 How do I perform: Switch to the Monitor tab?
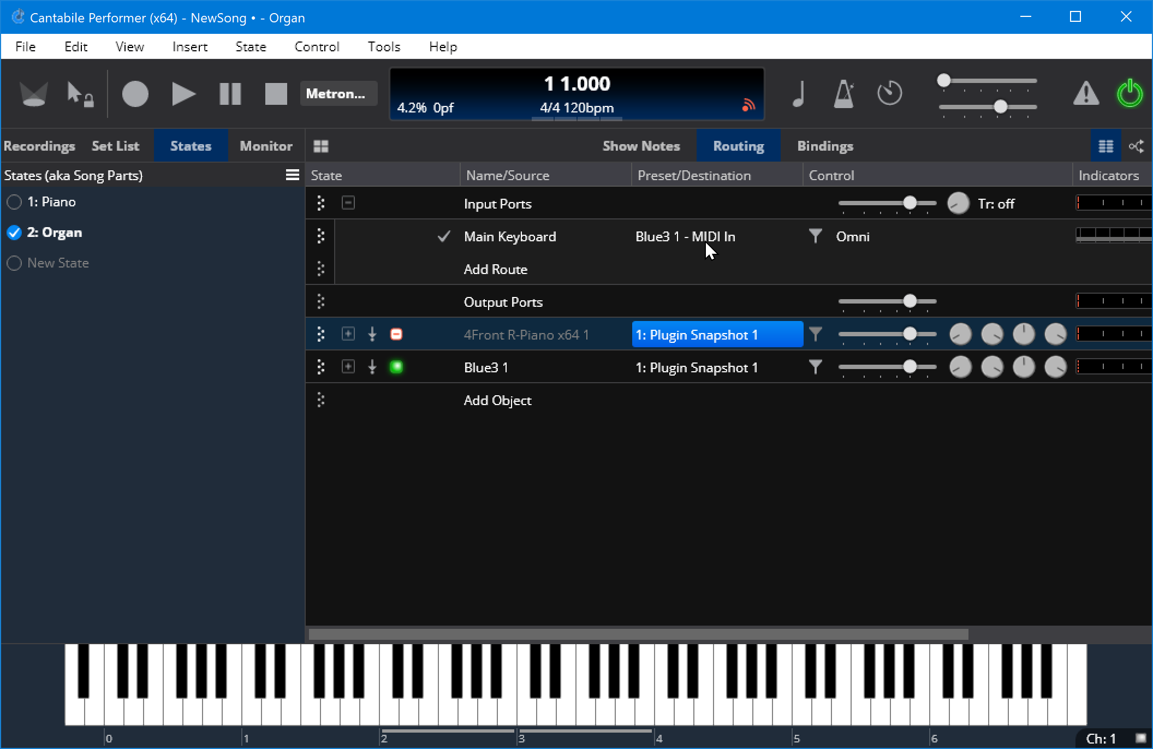tap(266, 146)
